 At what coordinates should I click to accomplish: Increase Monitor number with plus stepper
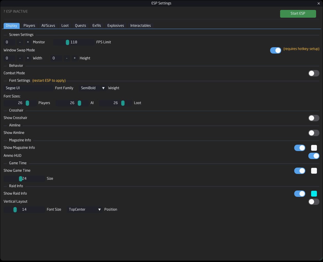(28, 42)
